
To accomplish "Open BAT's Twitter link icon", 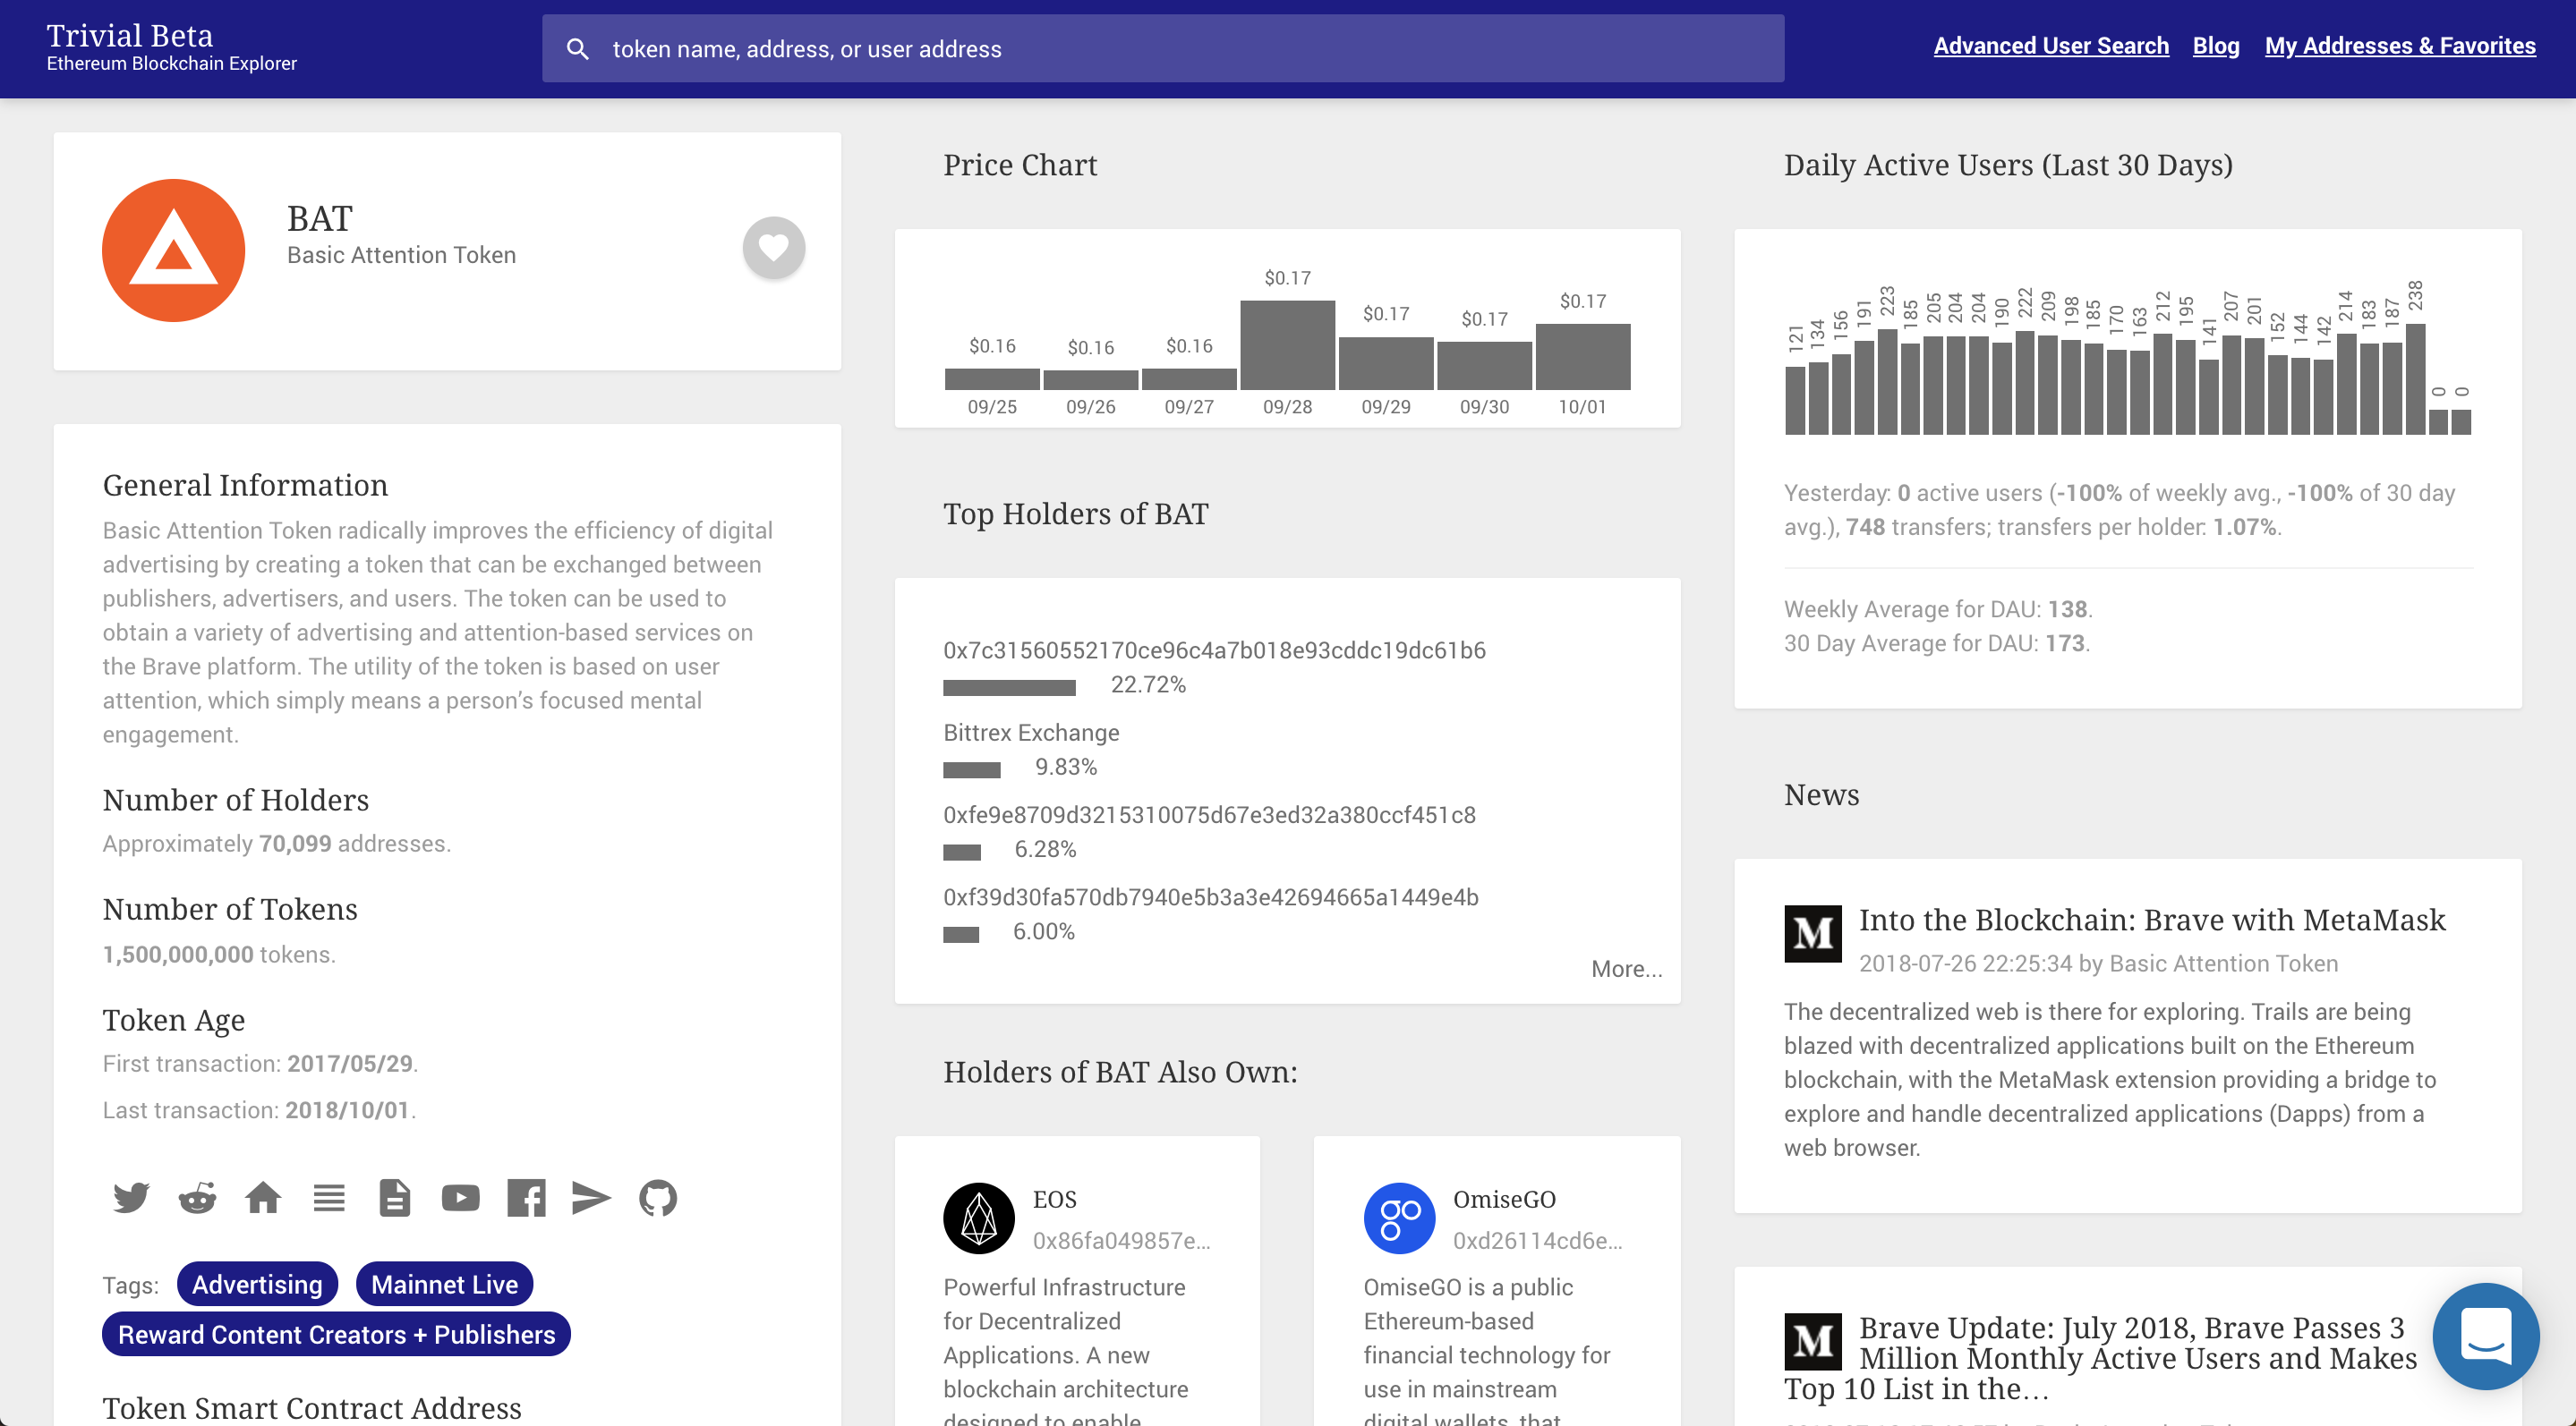I will click(x=131, y=1196).
